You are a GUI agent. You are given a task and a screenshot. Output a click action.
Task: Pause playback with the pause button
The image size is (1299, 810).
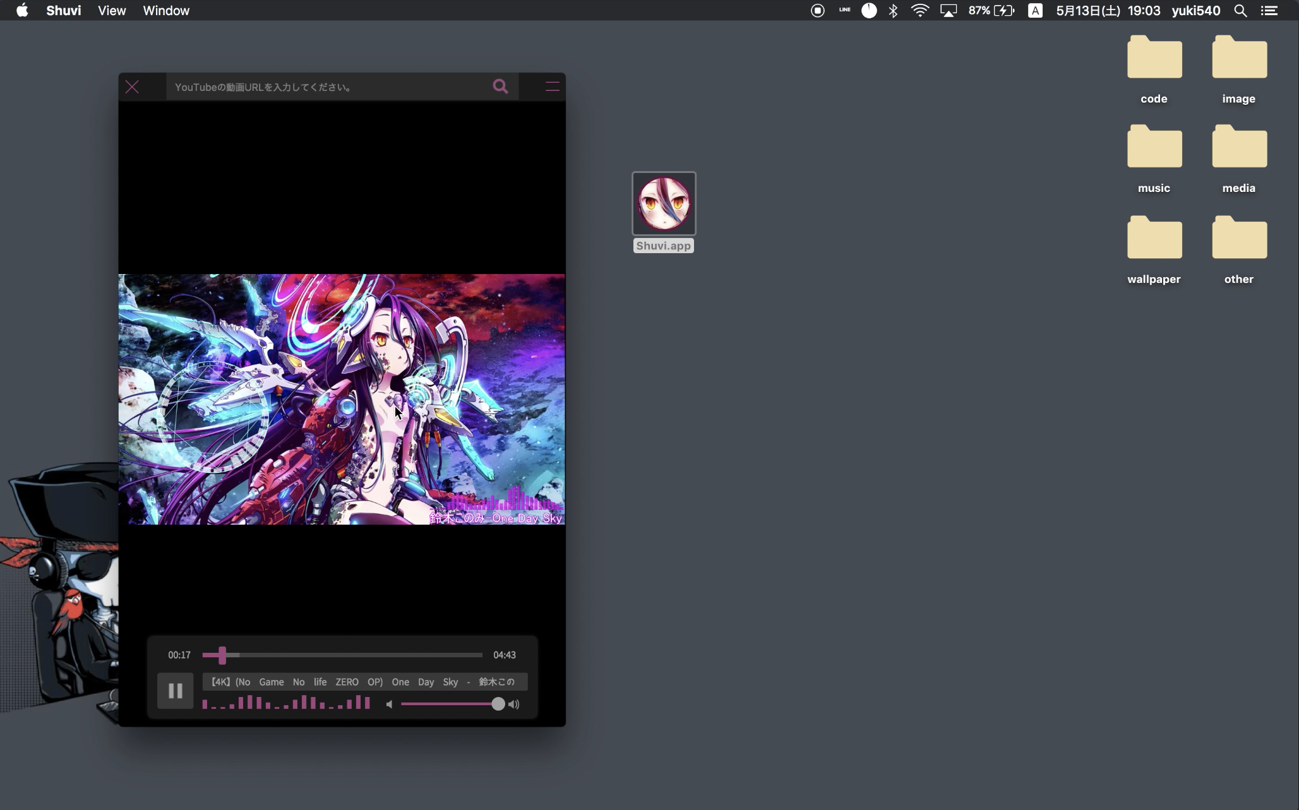(175, 691)
